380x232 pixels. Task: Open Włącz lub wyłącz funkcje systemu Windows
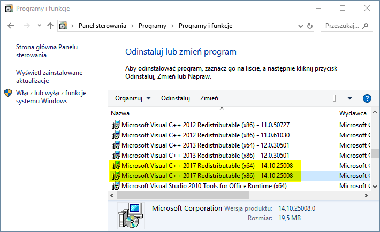pyautogui.click(x=51, y=97)
